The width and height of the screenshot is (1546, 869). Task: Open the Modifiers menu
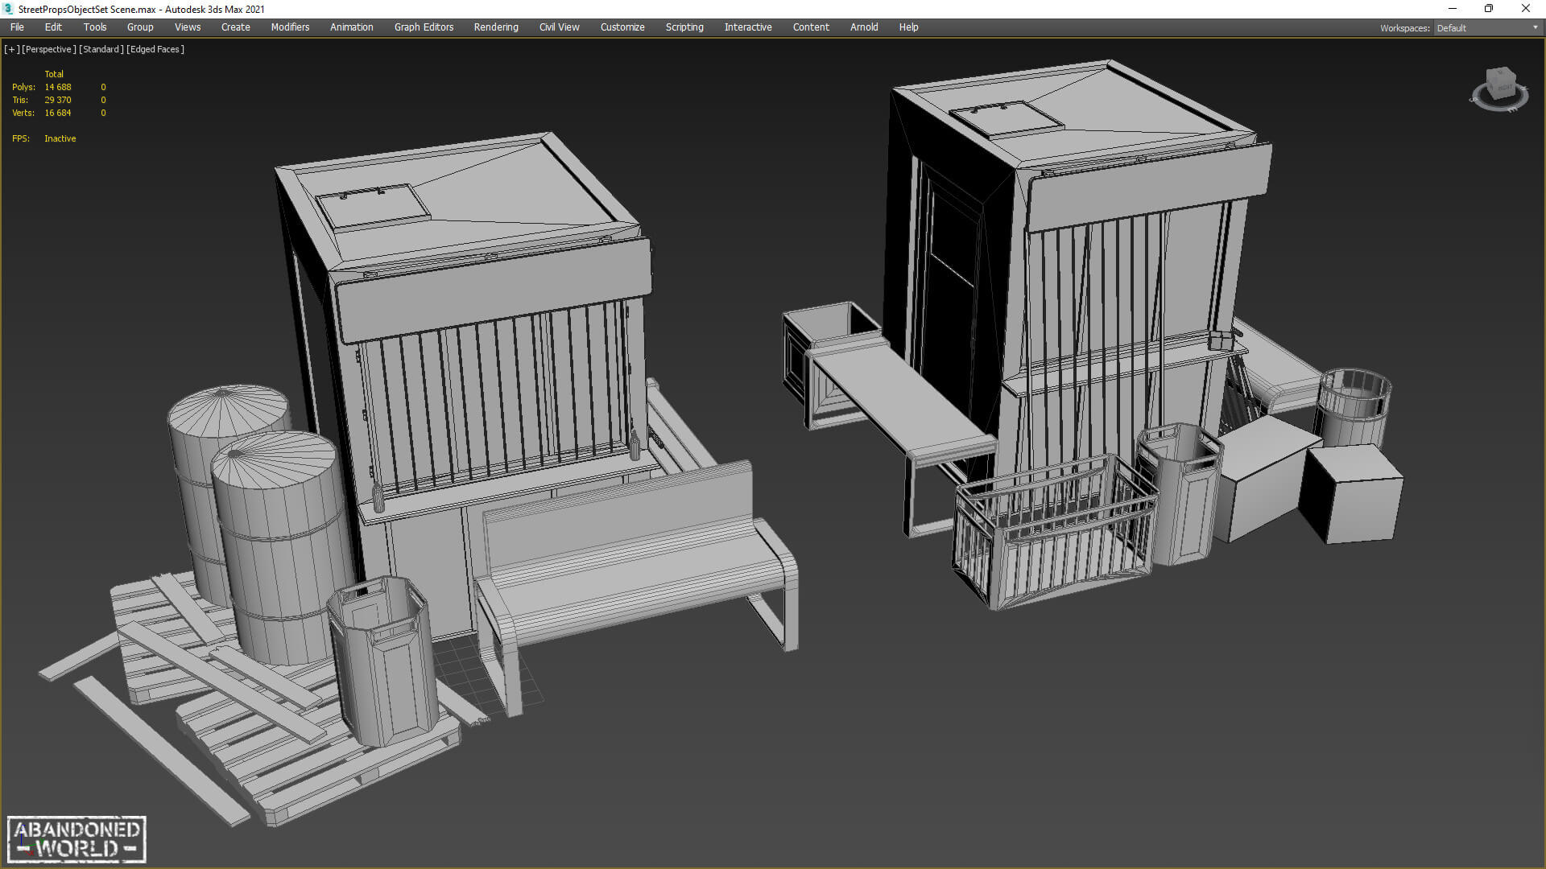coord(290,27)
